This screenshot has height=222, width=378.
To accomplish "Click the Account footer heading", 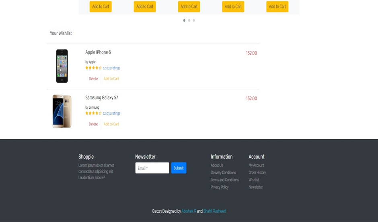I will click(257, 157).
